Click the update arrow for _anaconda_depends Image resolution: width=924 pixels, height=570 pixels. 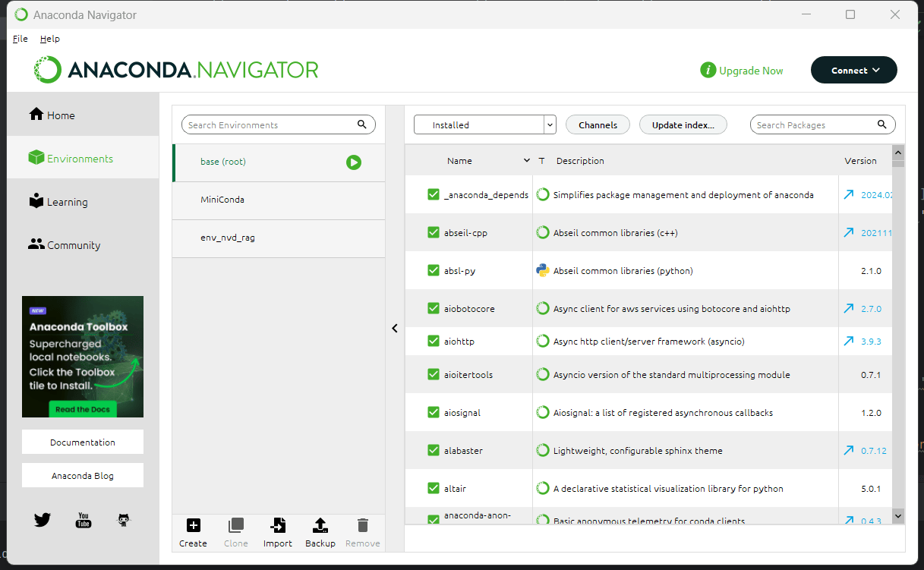click(849, 194)
